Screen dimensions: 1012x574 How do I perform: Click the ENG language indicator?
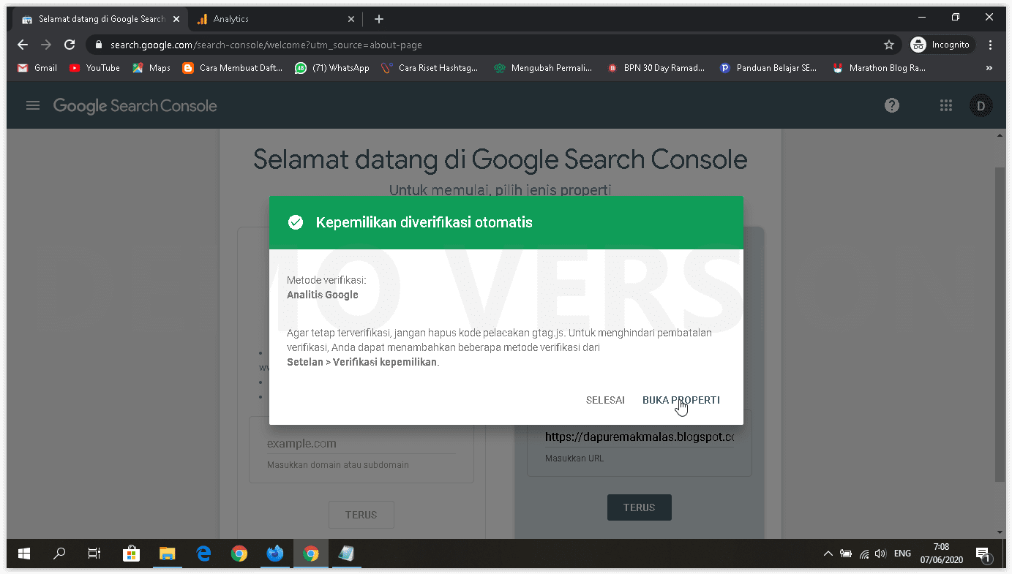(x=902, y=554)
